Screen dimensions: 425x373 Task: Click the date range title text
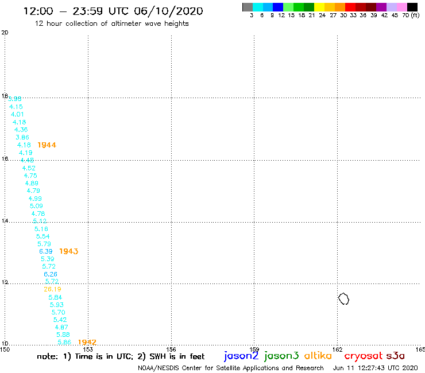coord(113,11)
